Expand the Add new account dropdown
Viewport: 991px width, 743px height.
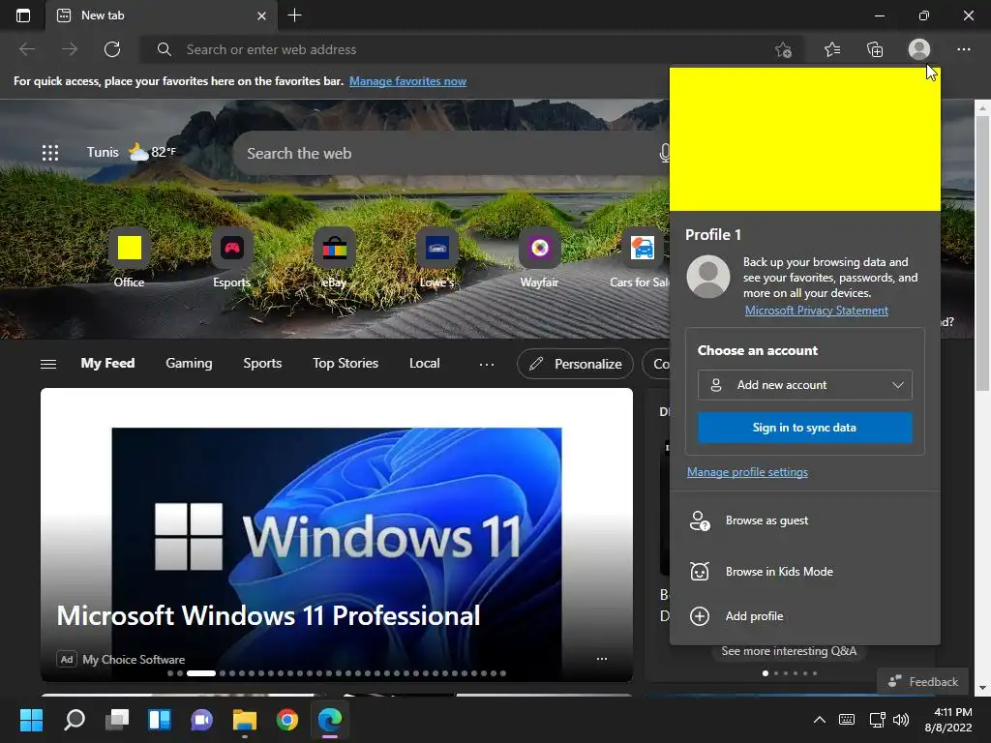click(804, 385)
